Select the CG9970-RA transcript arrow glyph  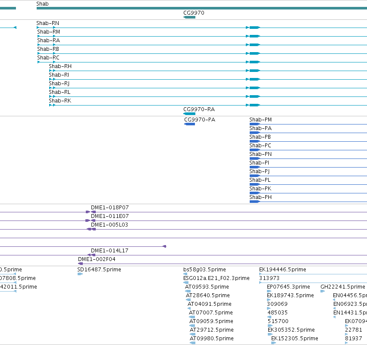point(189,114)
